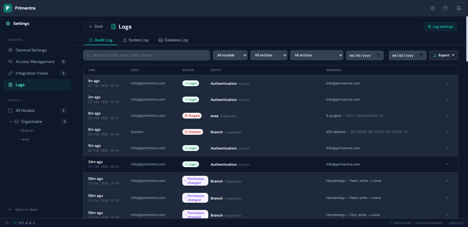The height and width of the screenshot is (227, 468).
Task: Select area under Organisatie
Action: tap(25, 139)
